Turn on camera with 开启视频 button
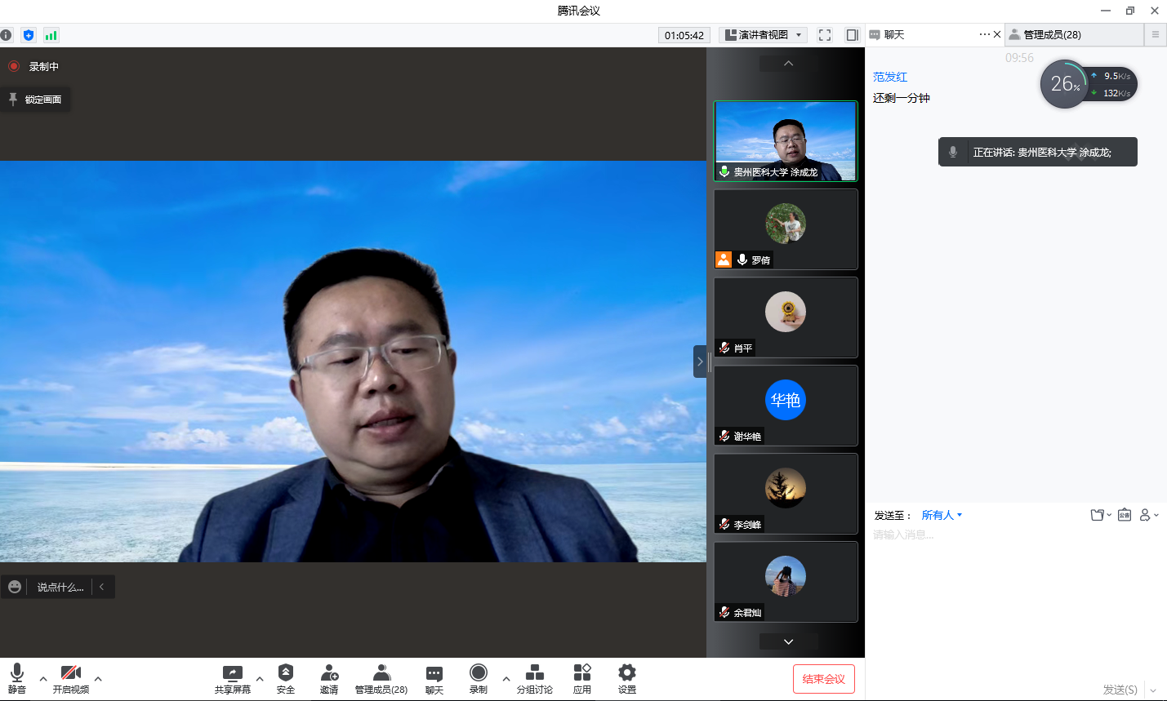Viewport: 1167px width, 701px height. point(71,673)
